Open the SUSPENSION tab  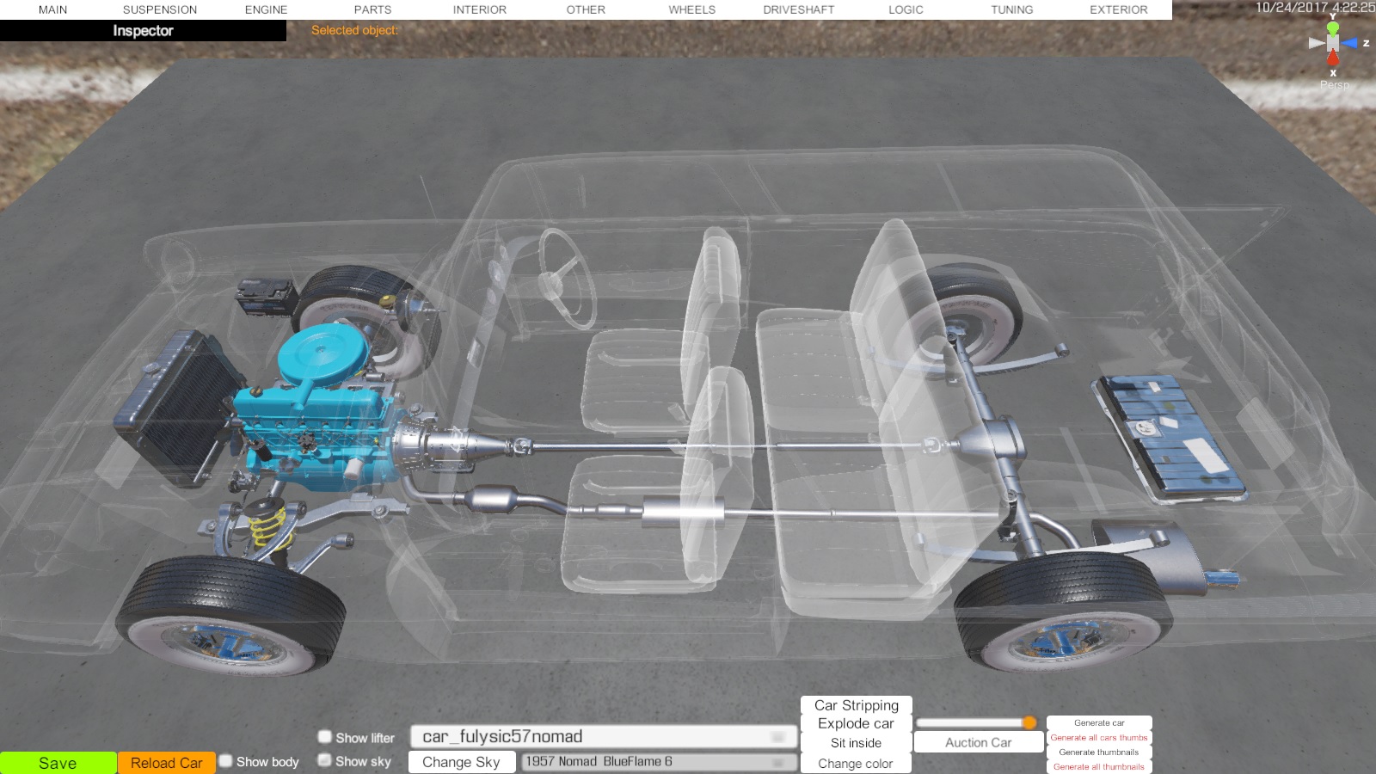tap(159, 9)
